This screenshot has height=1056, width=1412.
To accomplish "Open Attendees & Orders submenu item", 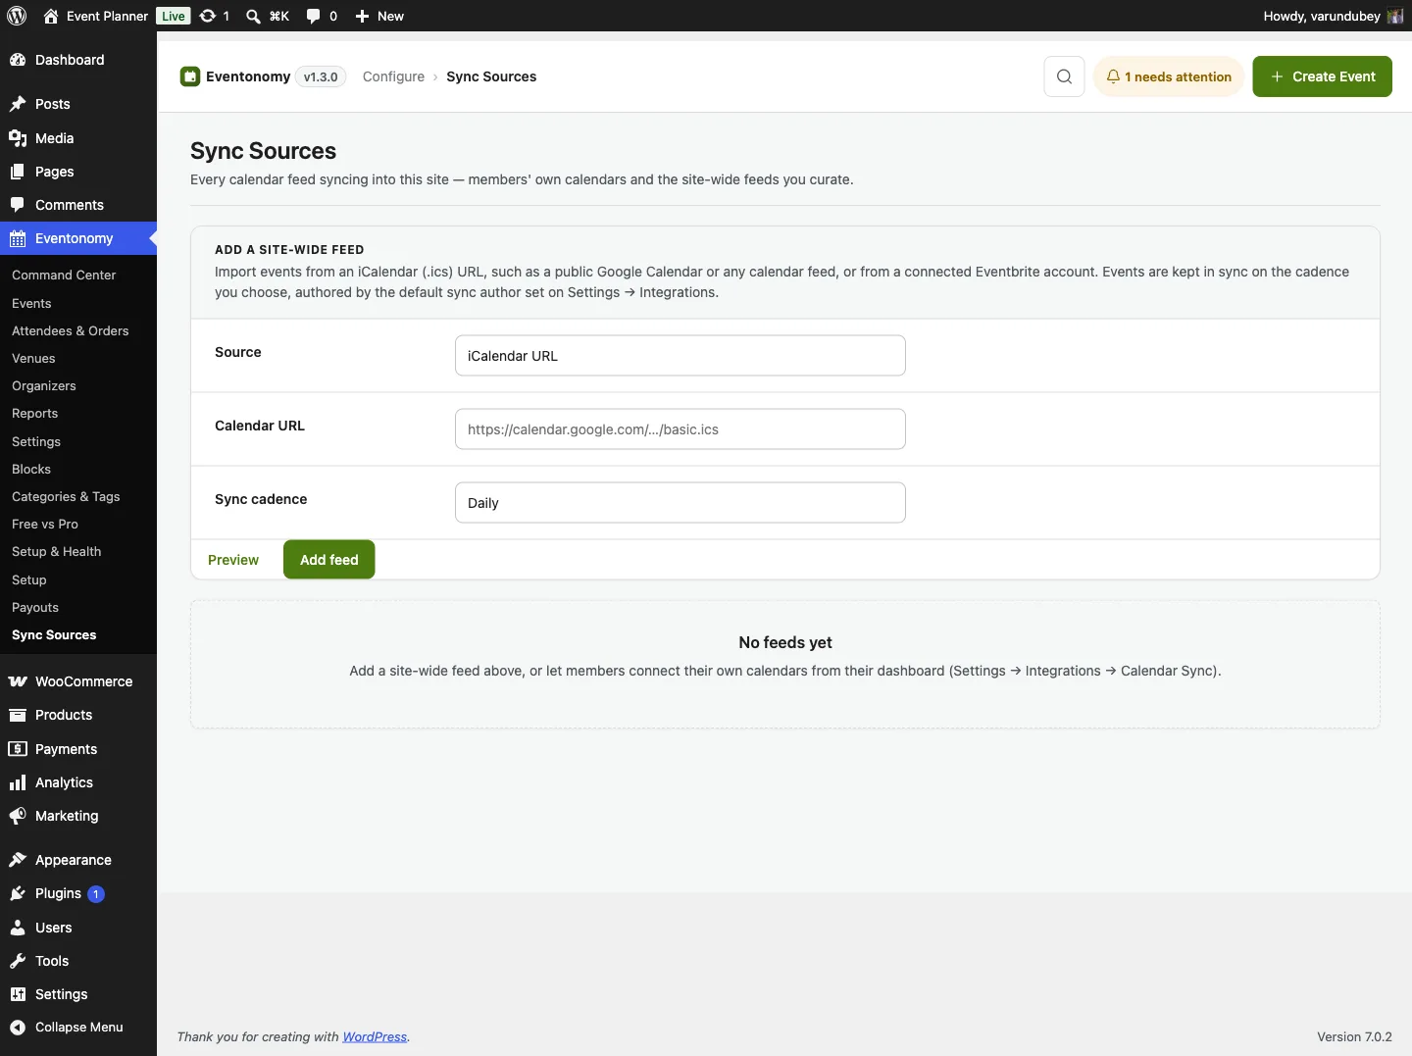I will [70, 331].
